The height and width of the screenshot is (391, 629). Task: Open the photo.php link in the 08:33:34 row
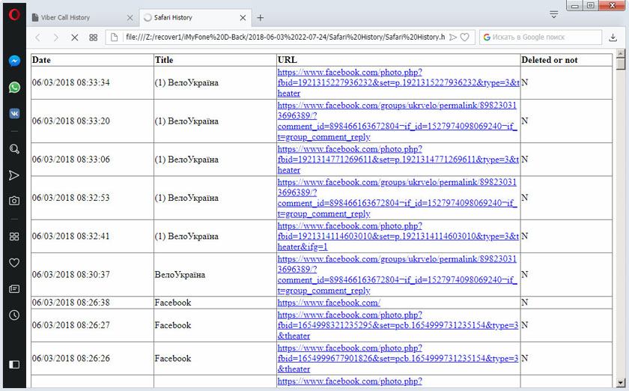pos(398,82)
